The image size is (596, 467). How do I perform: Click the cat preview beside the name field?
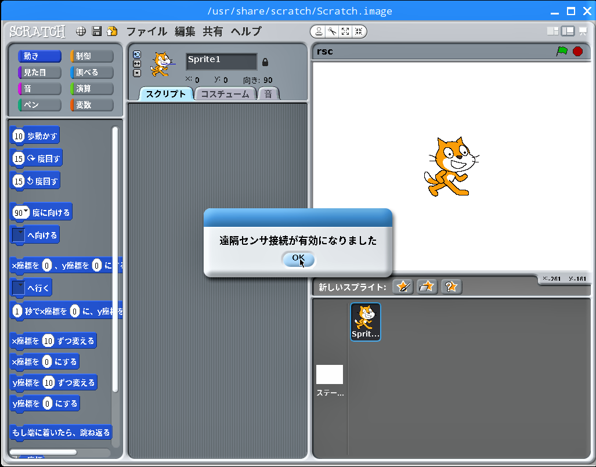tap(162, 64)
